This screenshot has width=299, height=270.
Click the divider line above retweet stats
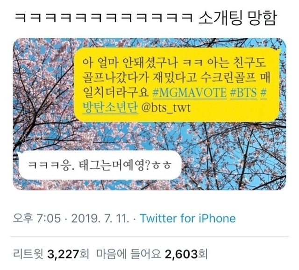click(149, 236)
